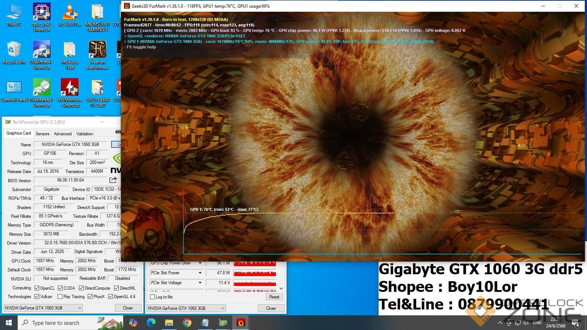
Task: Switch to the Sensors tab
Action: click(x=42, y=134)
